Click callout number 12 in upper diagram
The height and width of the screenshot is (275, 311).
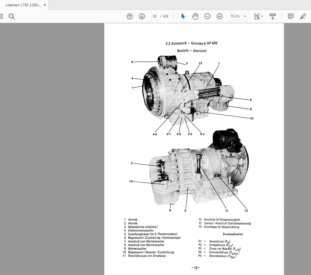(x=200, y=63)
